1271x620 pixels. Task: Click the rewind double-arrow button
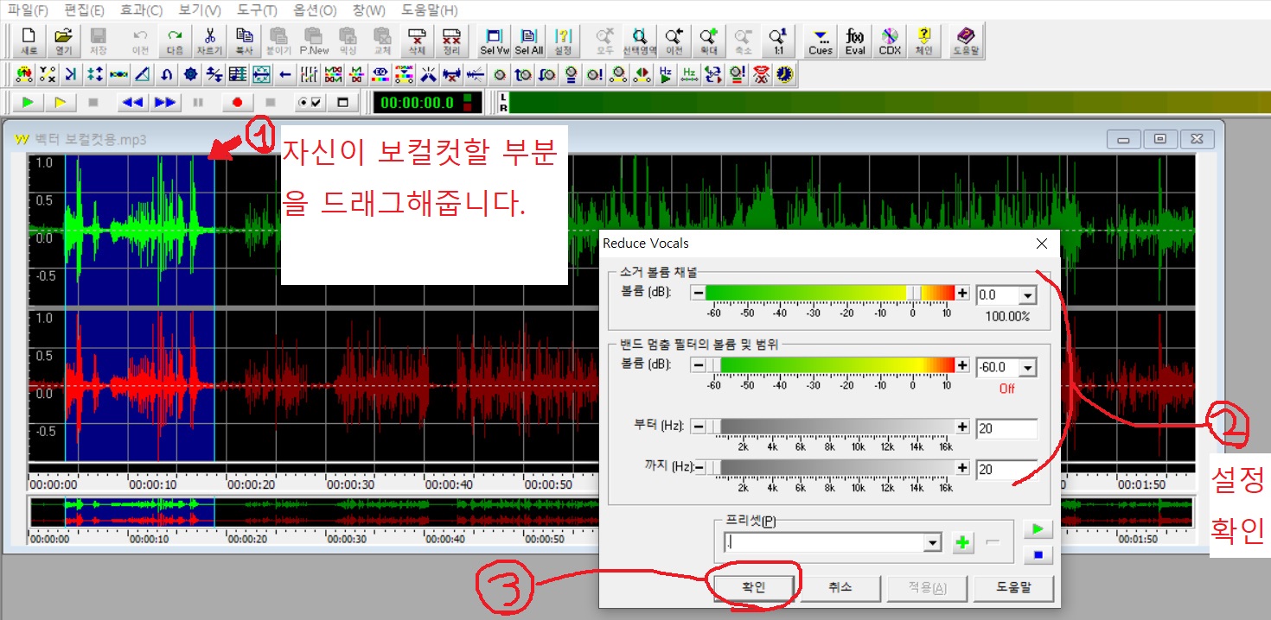click(132, 103)
